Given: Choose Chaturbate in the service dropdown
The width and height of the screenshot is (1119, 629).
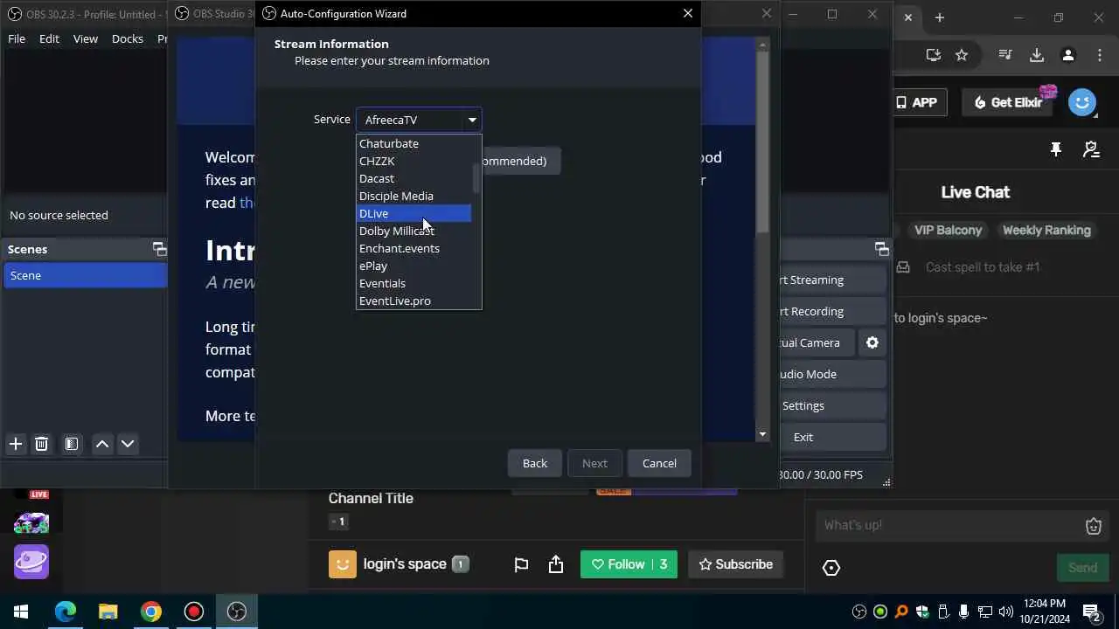Looking at the screenshot, I should (414, 143).
